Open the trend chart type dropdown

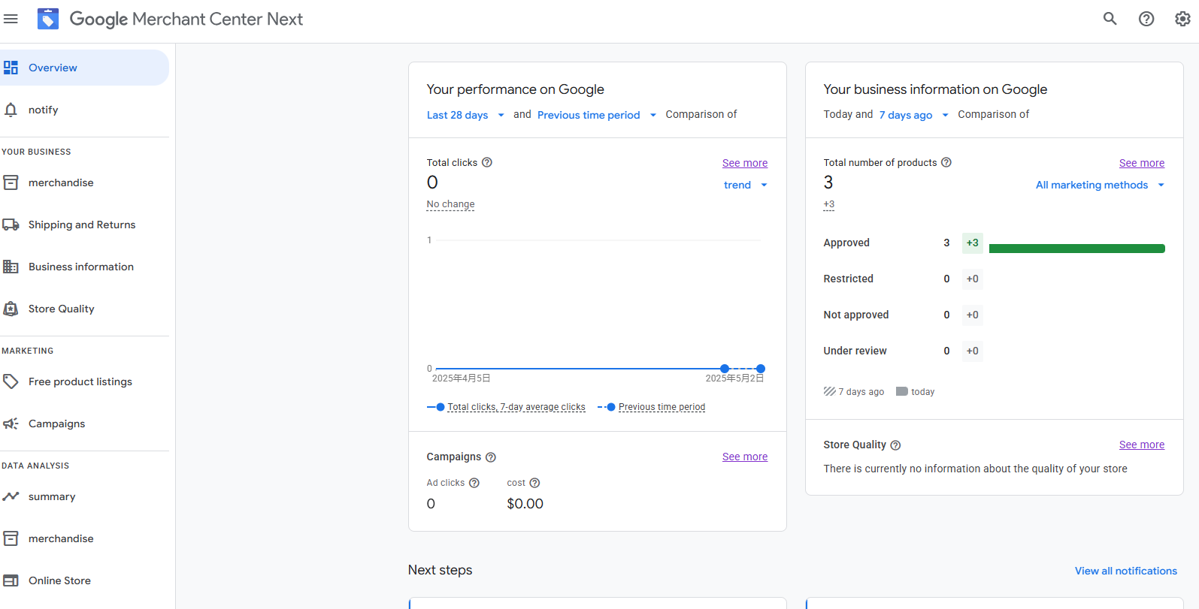tap(746, 185)
